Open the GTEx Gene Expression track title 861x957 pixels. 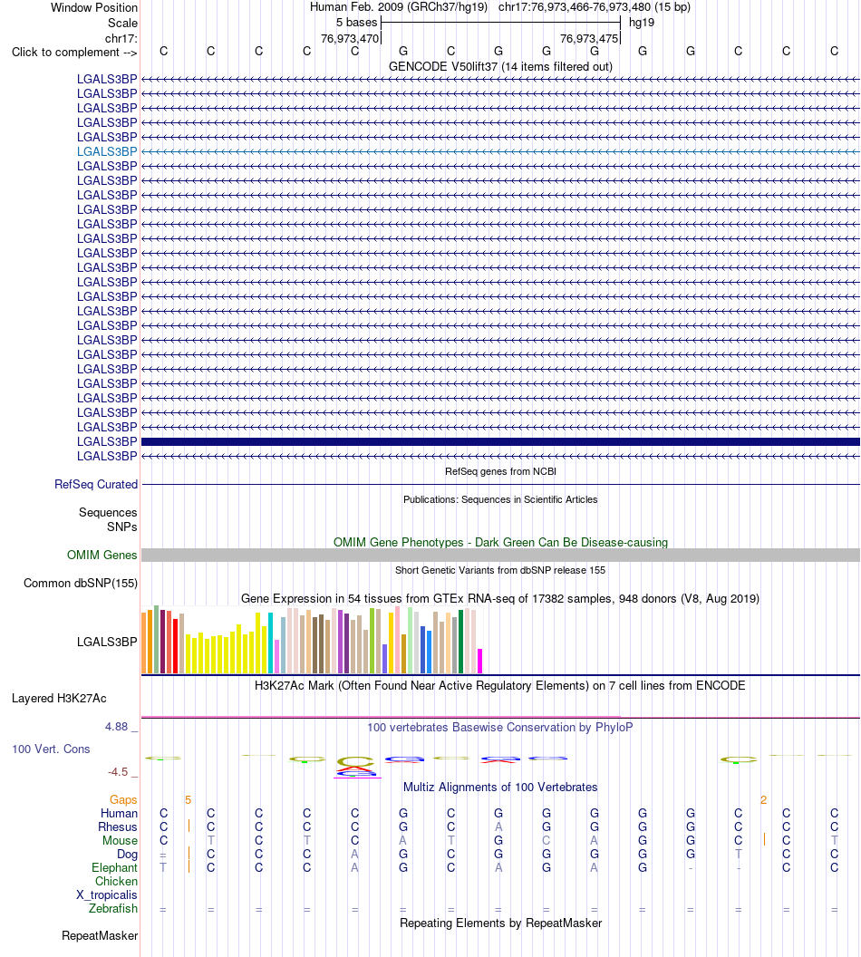[500, 598]
